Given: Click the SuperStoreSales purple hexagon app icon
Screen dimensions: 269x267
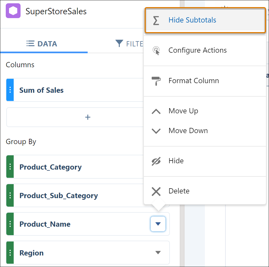Looking at the screenshot, I should (13, 11).
